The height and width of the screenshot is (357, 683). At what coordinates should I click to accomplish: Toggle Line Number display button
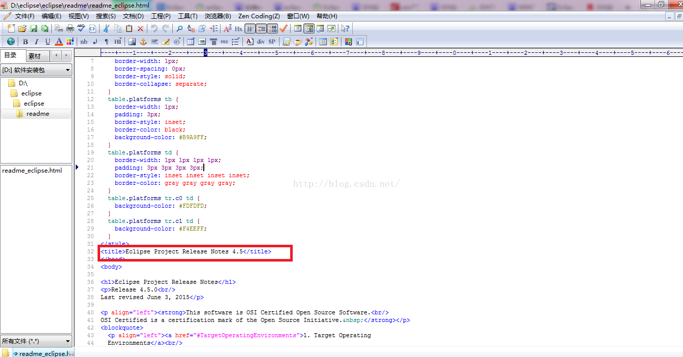(x=272, y=28)
